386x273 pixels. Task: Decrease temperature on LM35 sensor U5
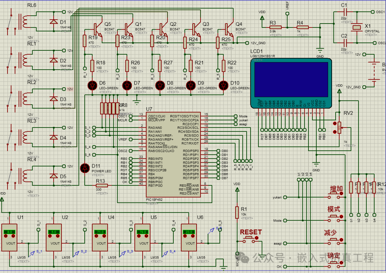pyautogui.click(x=139, y=236)
